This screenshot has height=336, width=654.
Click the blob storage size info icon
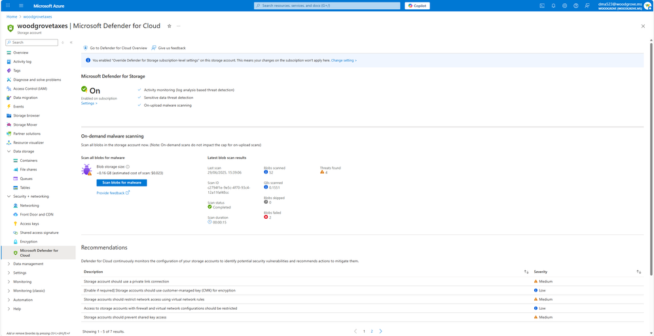(x=128, y=166)
